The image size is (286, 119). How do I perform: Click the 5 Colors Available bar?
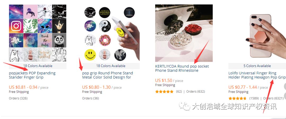(257, 66)
